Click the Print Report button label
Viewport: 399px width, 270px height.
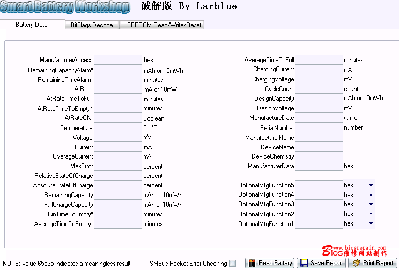pos(378,263)
